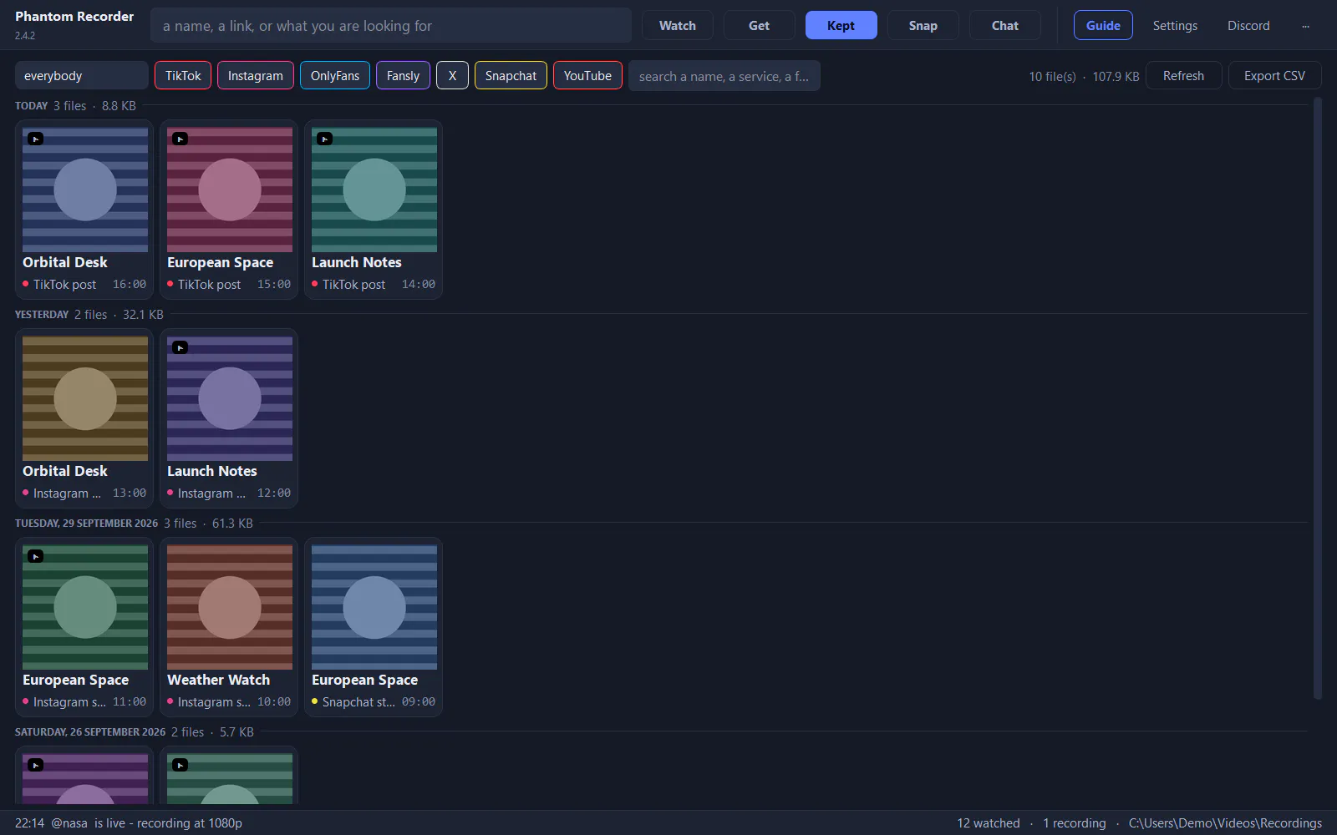Click the video badge on Launch Notes Instagram thumbnail
1337x835 pixels.
(180, 347)
